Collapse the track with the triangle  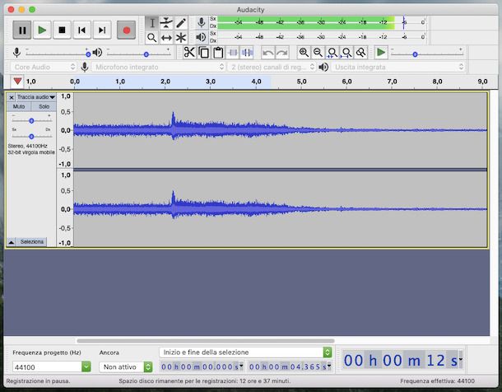pos(12,242)
